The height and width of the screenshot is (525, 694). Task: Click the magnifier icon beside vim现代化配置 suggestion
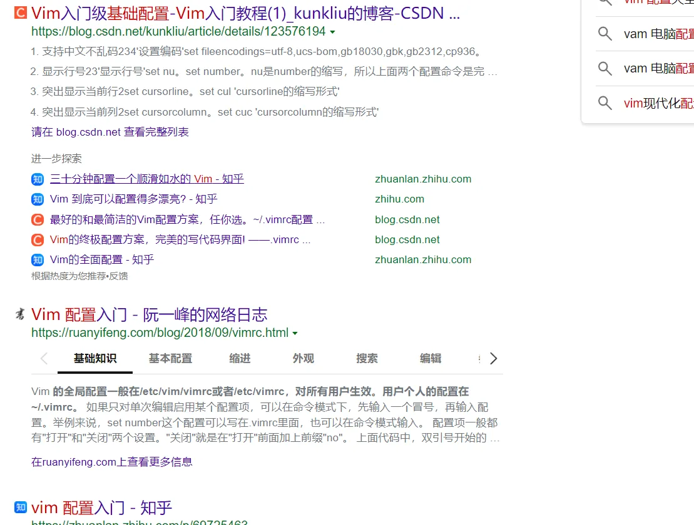coord(605,103)
